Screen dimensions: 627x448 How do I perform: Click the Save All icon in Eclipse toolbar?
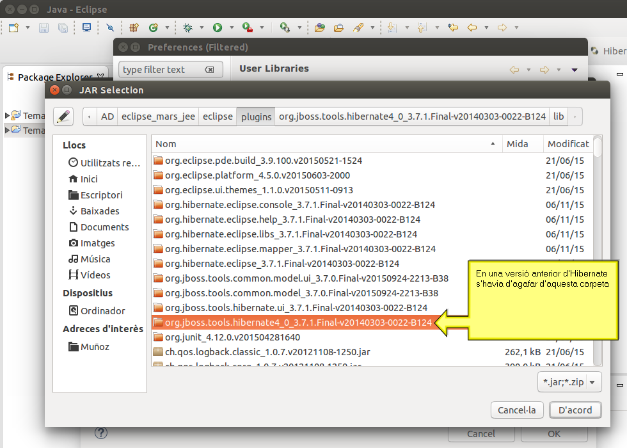click(63, 28)
